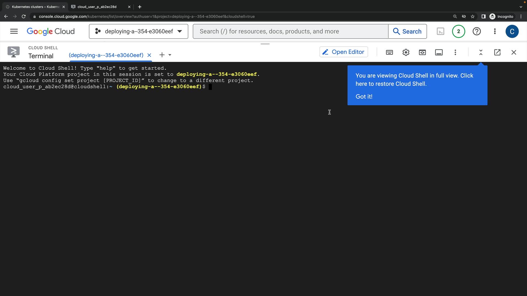This screenshot has height=296, width=527.
Task: Open Cloud Shell terminal settings gear
Action: click(x=406, y=52)
